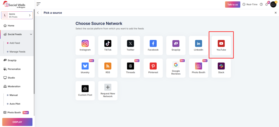Select the RSS feed source
The image size is (279, 127).
click(x=108, y=68)
